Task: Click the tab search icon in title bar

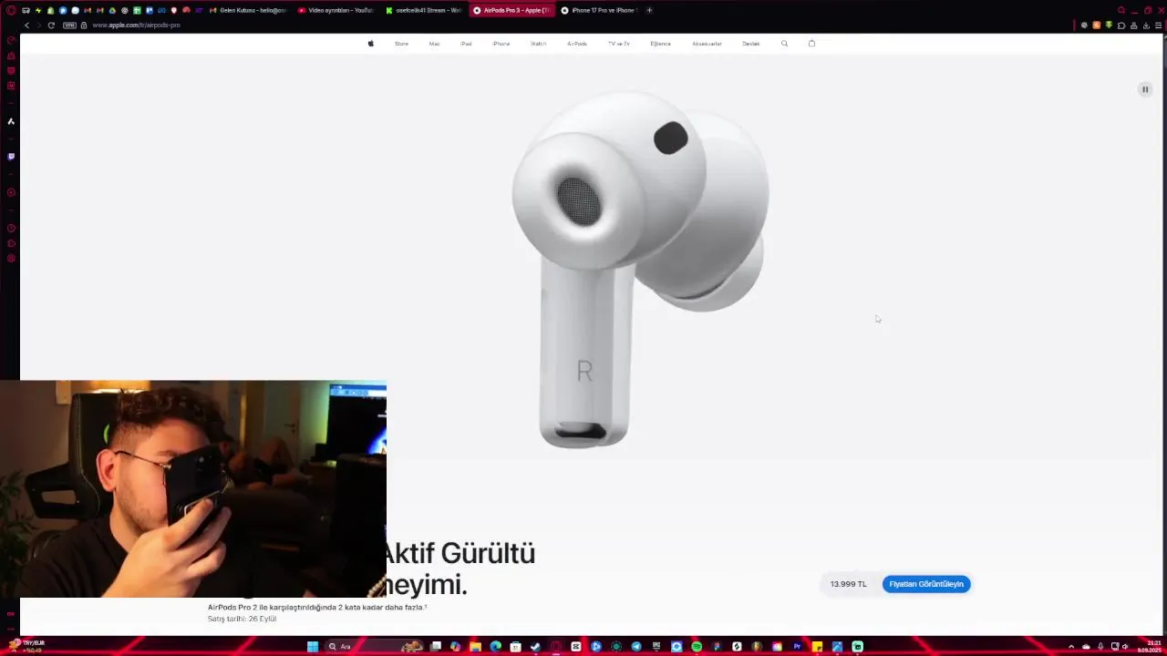Action: pyautogui.click(x=1121, y=10)
